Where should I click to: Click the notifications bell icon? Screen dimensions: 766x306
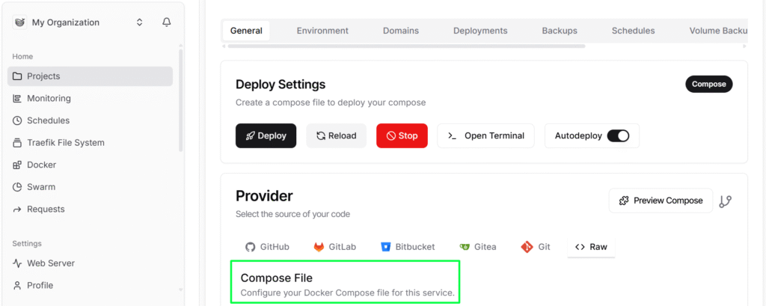(x=166, y=22)
